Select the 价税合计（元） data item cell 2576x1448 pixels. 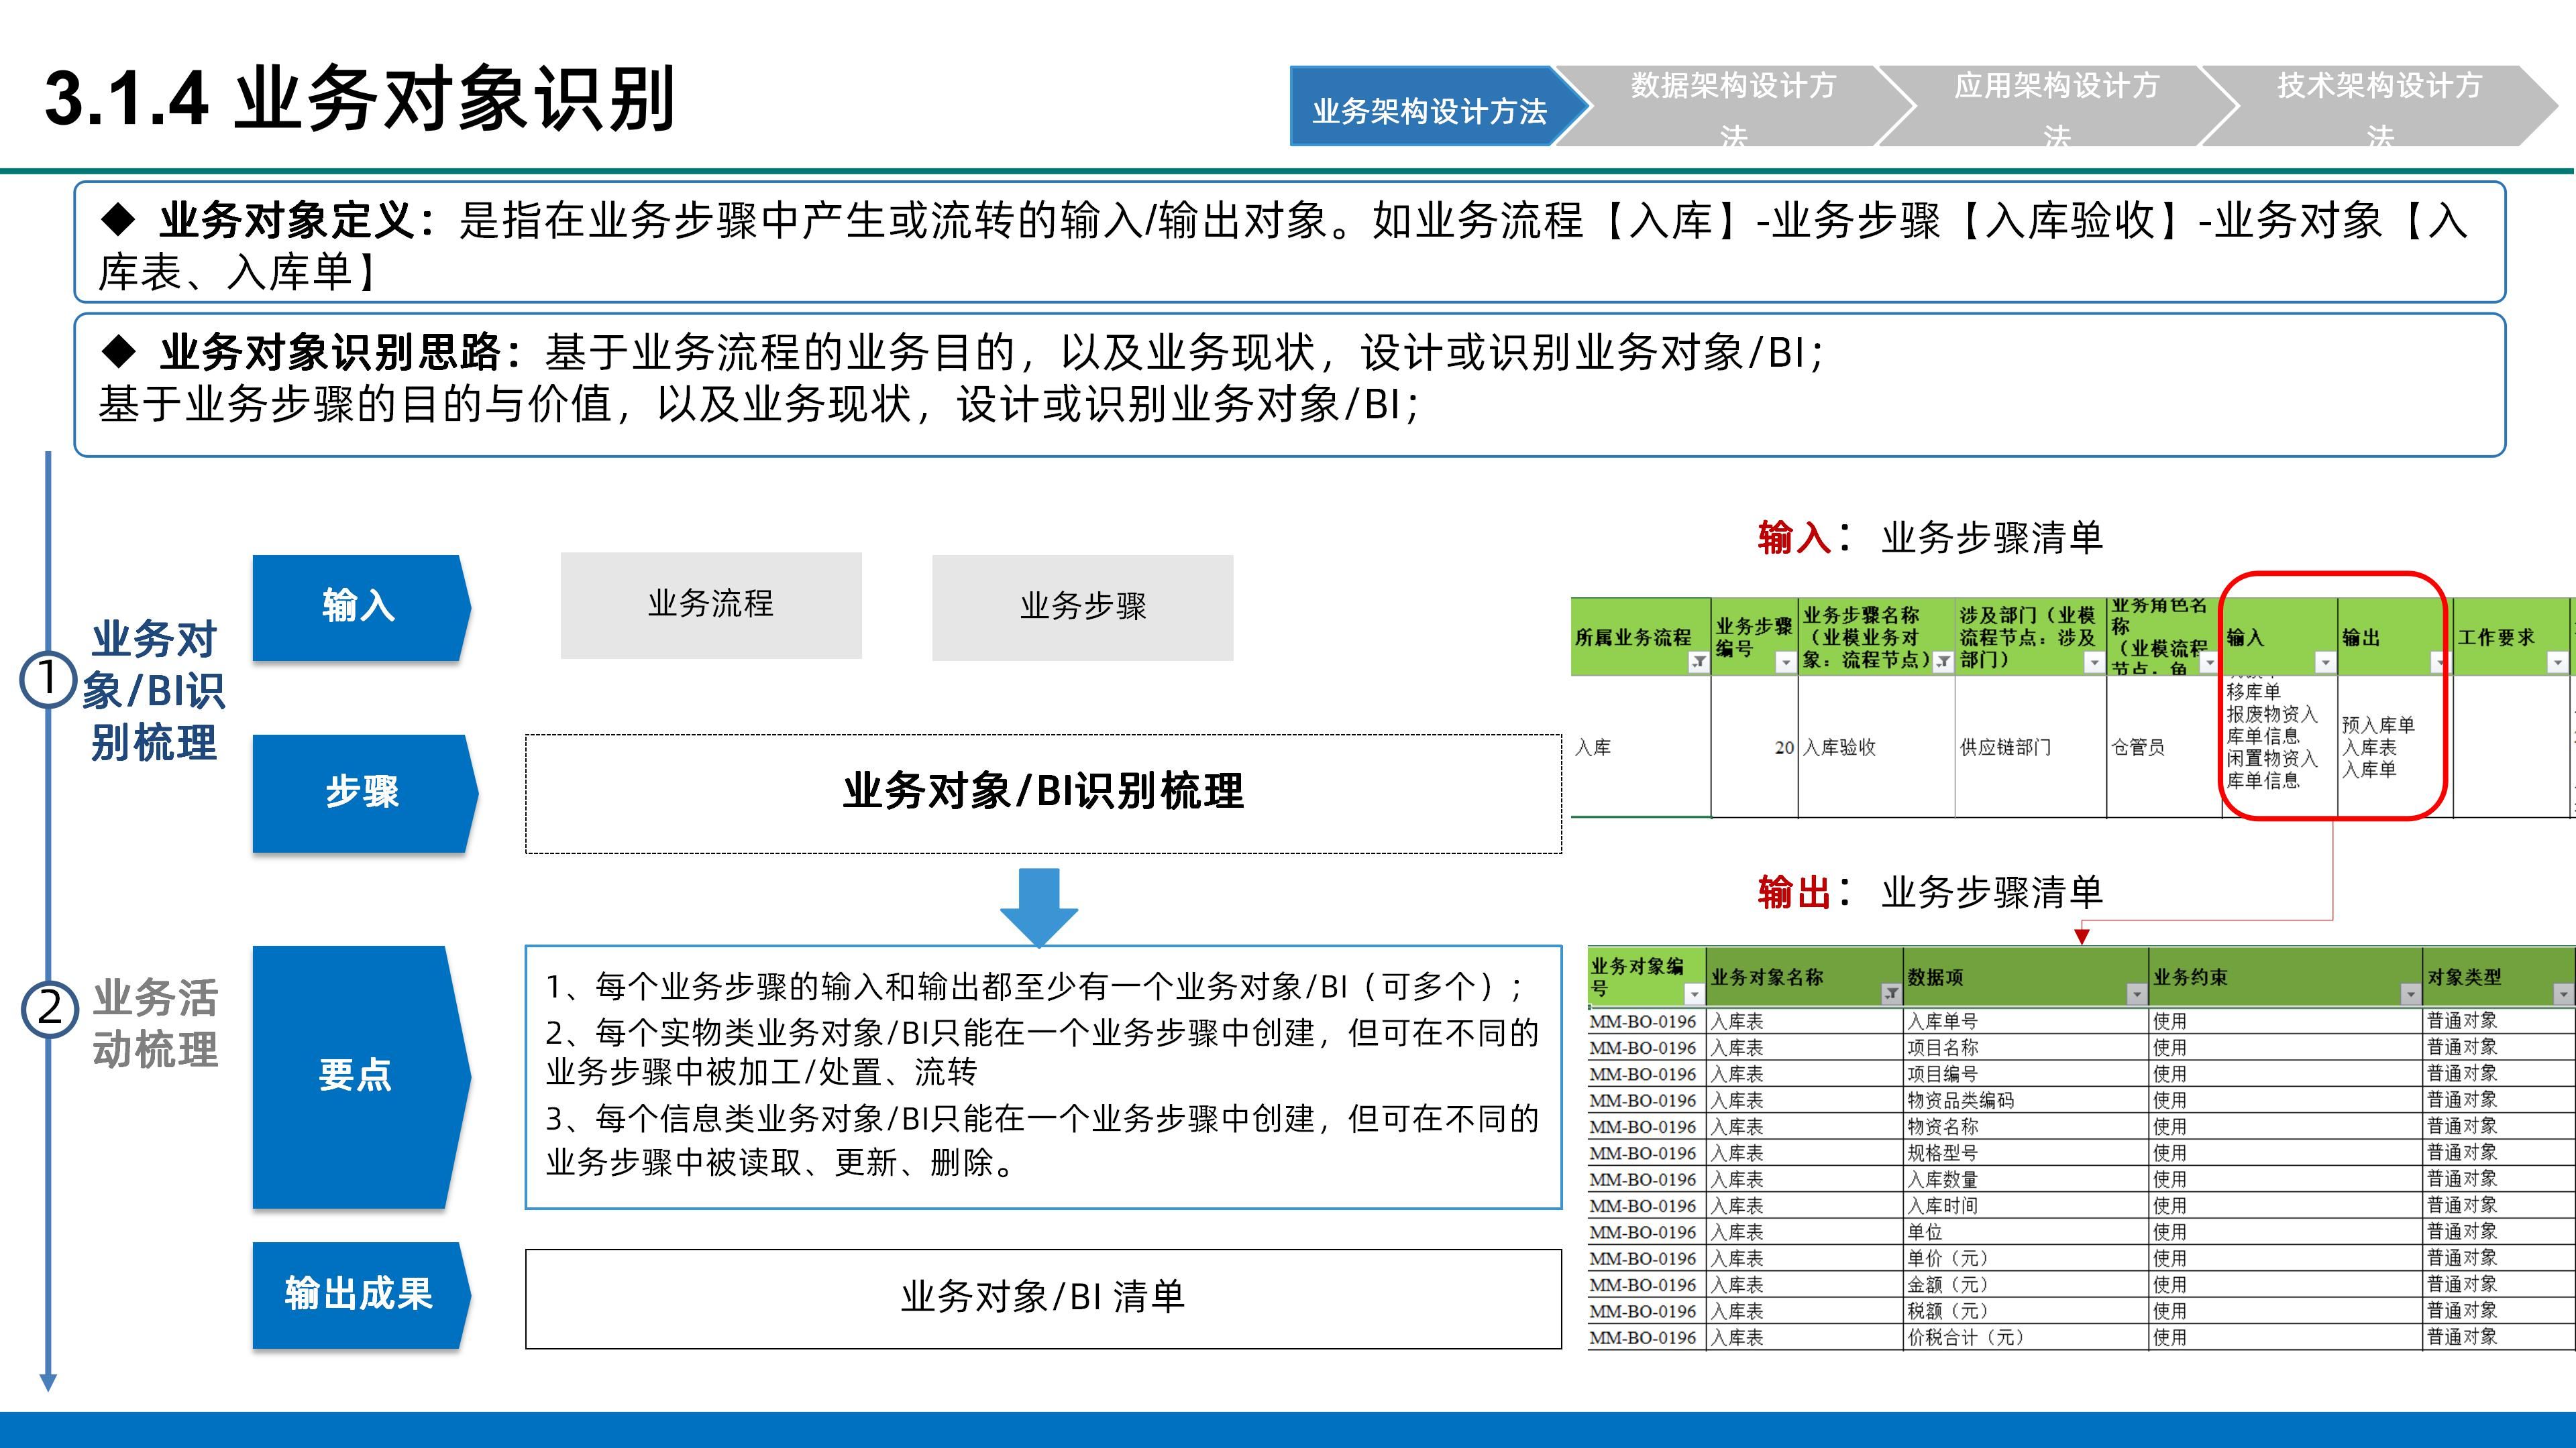point(2026,1337)
